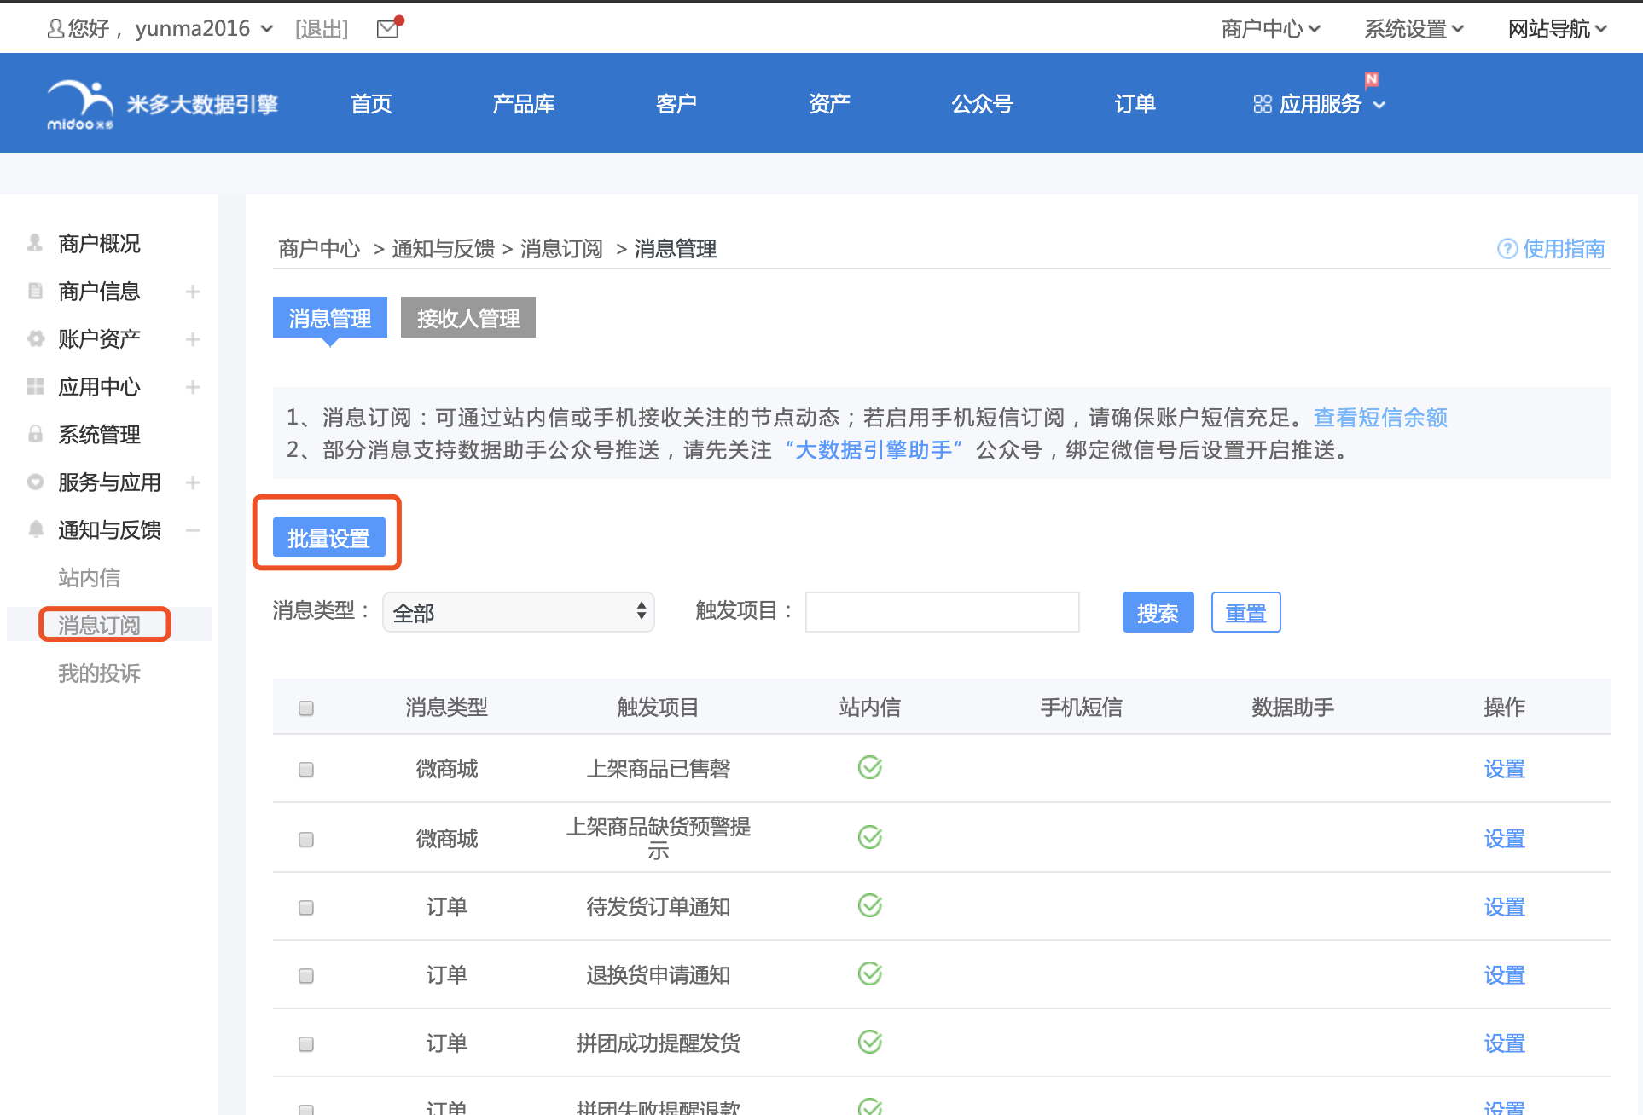Open the 使用指南 help link
The height and width of the screenshot is (1115, 1643).
tap(1564, 249)
